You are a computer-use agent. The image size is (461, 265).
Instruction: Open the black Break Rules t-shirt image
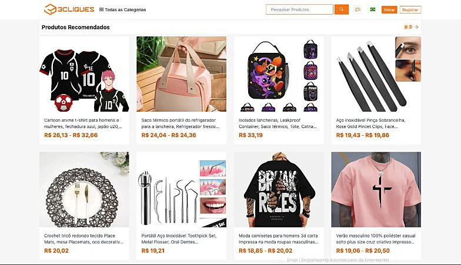pyautogui.click(x=279, y=189)
